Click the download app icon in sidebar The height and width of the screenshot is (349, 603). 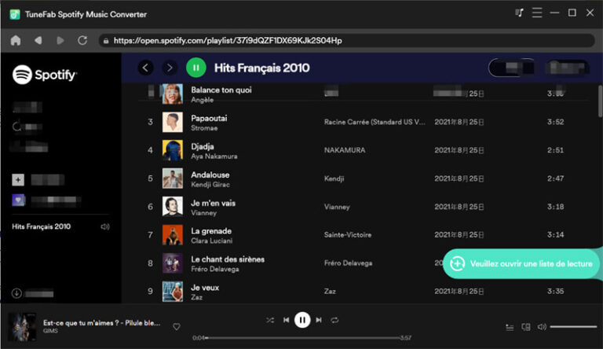click(16, 293)
